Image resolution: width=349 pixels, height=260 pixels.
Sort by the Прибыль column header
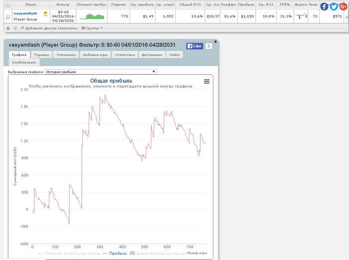[x=246, y=4]
